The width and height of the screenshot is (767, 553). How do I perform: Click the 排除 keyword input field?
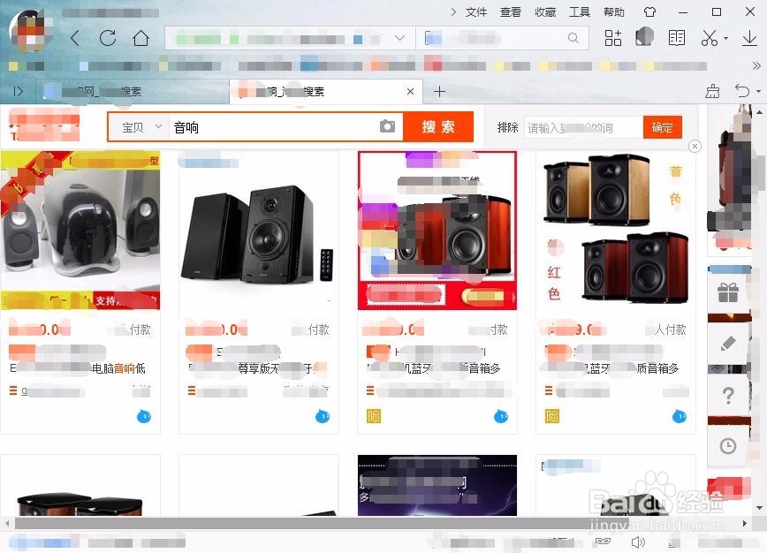pos(583,127)
